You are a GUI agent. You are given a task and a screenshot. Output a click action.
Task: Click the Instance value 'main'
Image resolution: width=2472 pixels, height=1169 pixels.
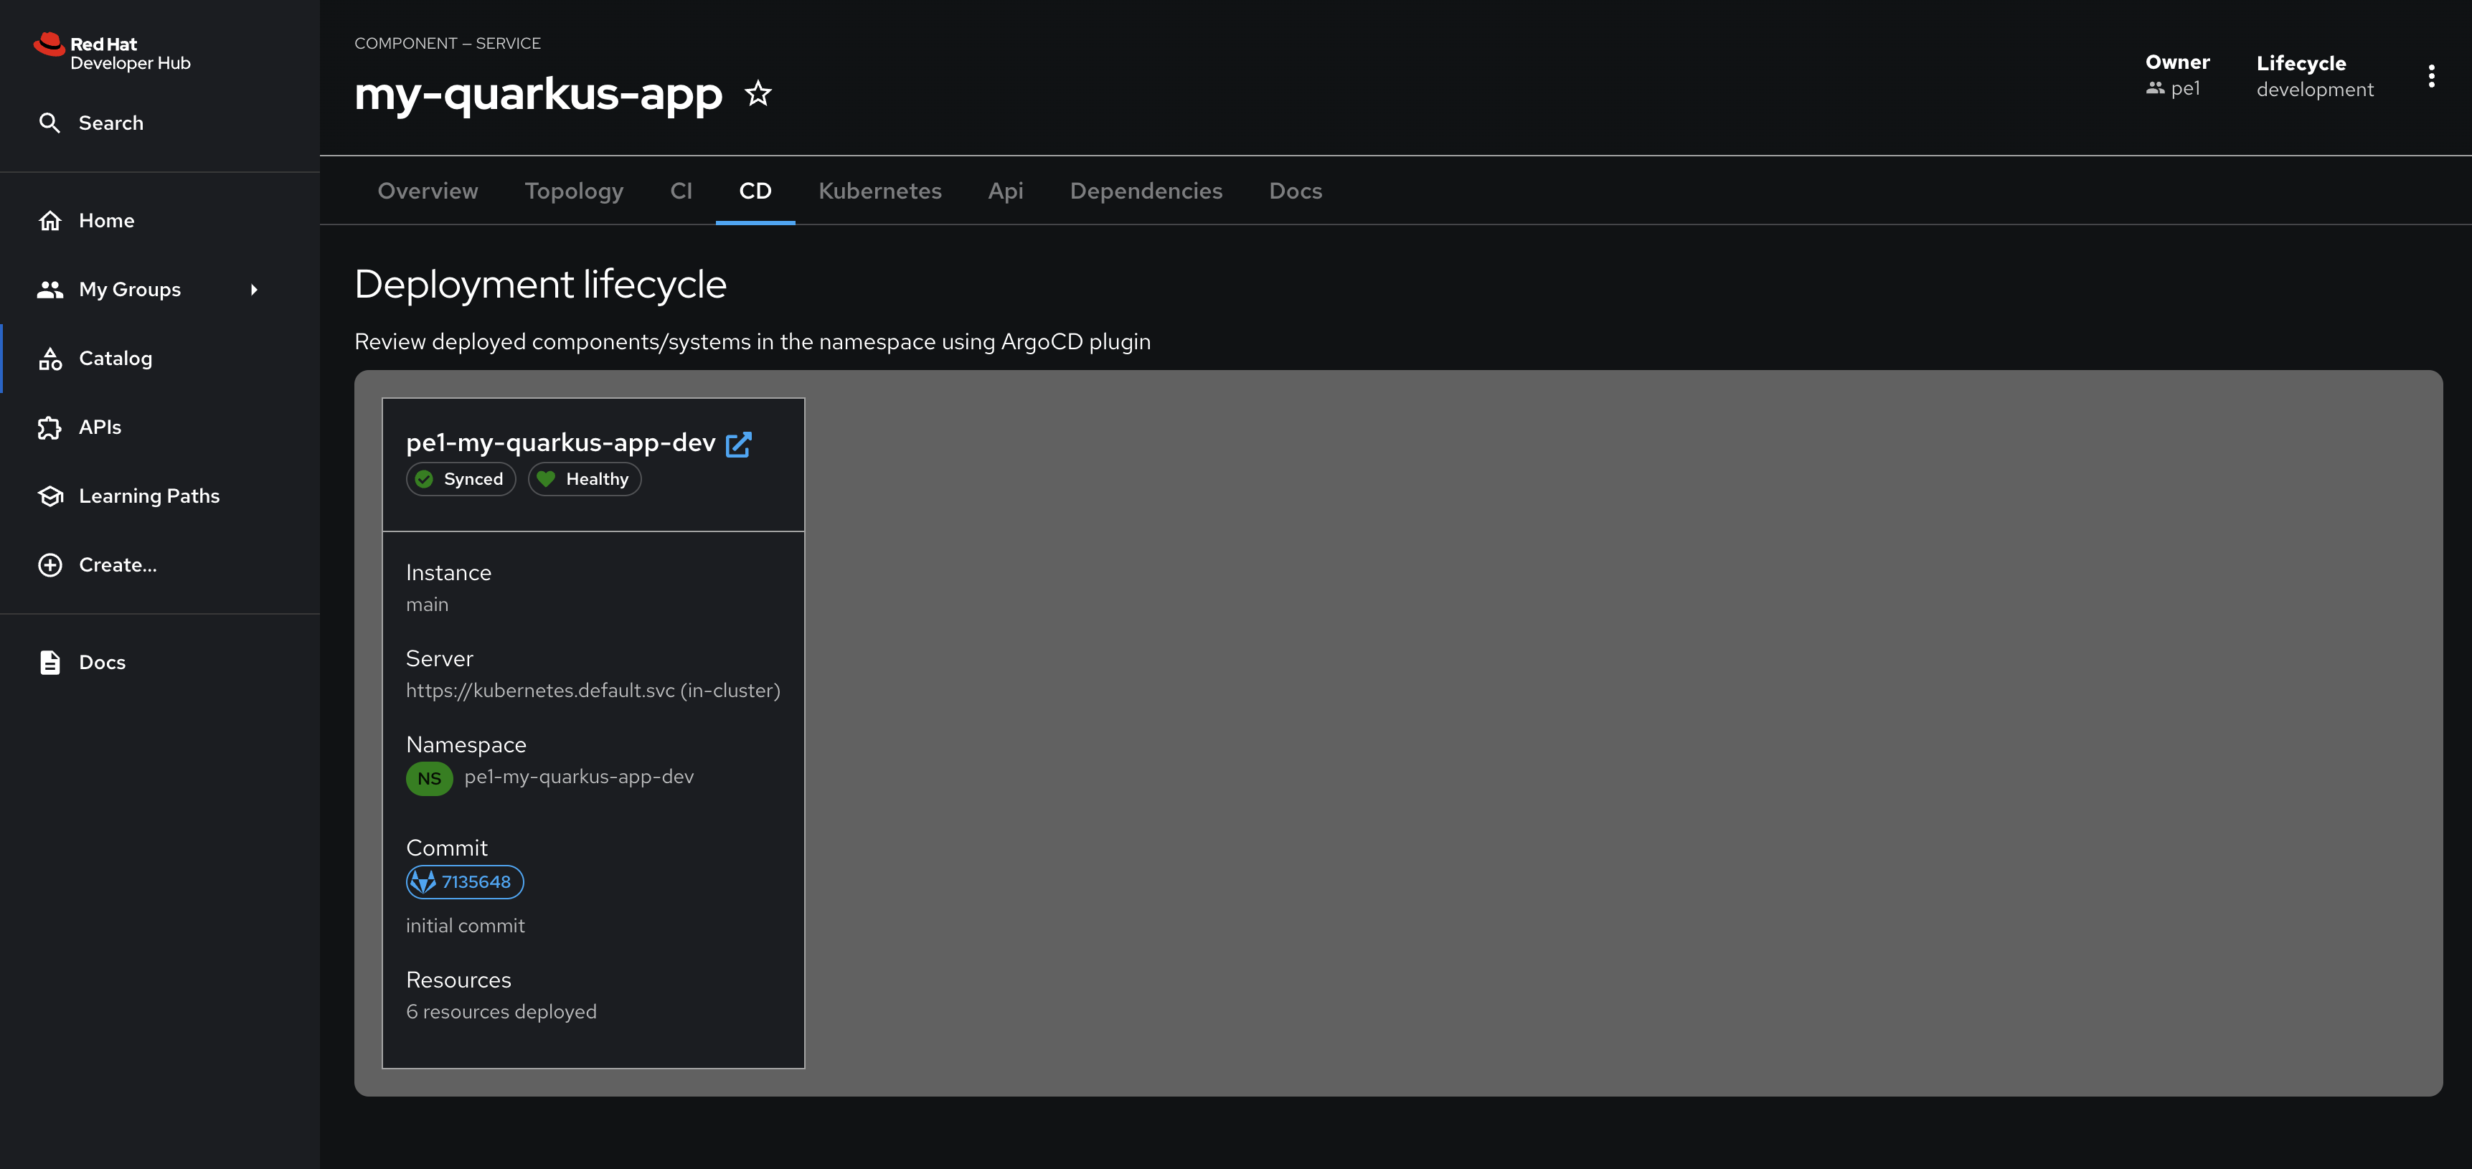pyautogui.click(x=427, y=605)
